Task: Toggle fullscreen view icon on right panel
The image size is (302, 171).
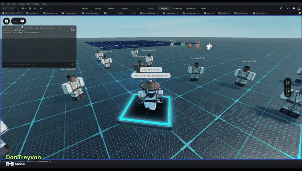Action: pyautogui.click(x=288, y=91)
